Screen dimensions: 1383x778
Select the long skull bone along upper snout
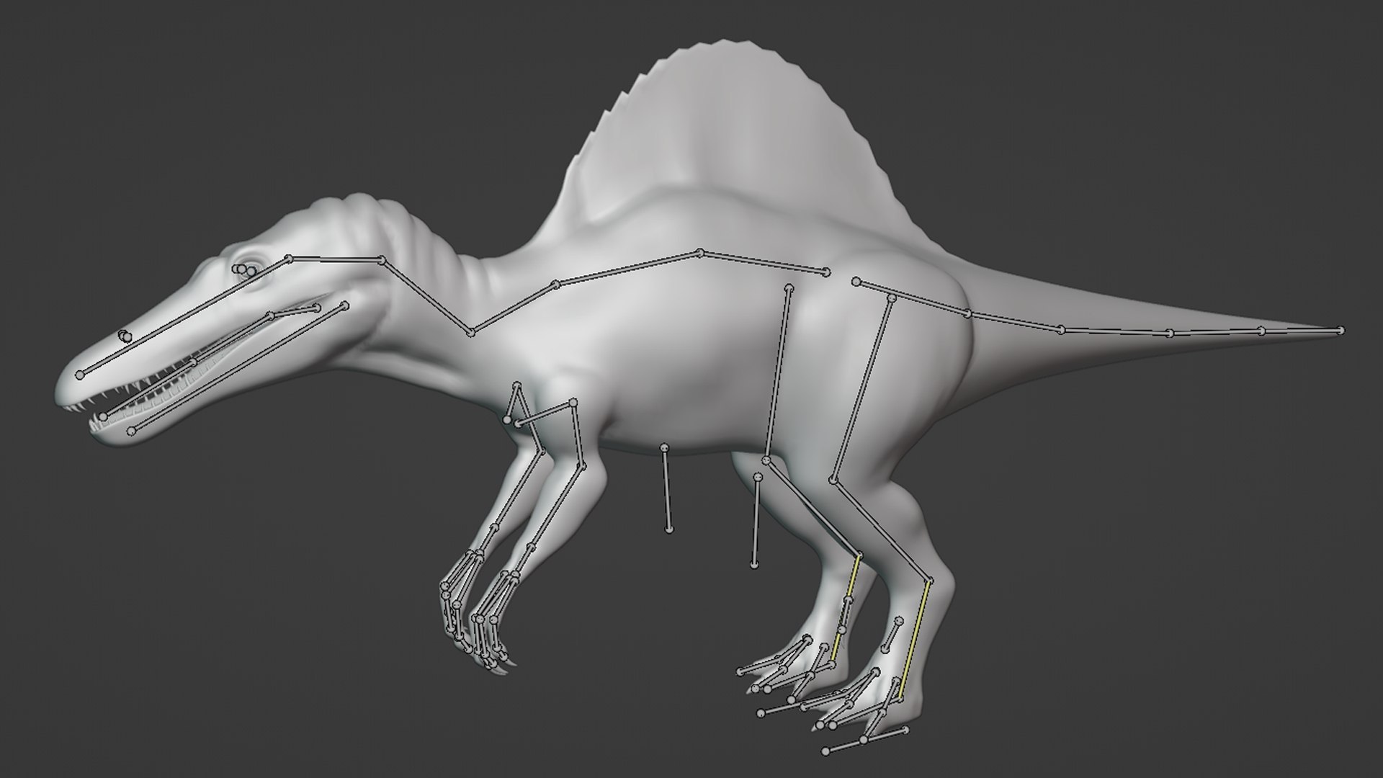coord(184,316)
